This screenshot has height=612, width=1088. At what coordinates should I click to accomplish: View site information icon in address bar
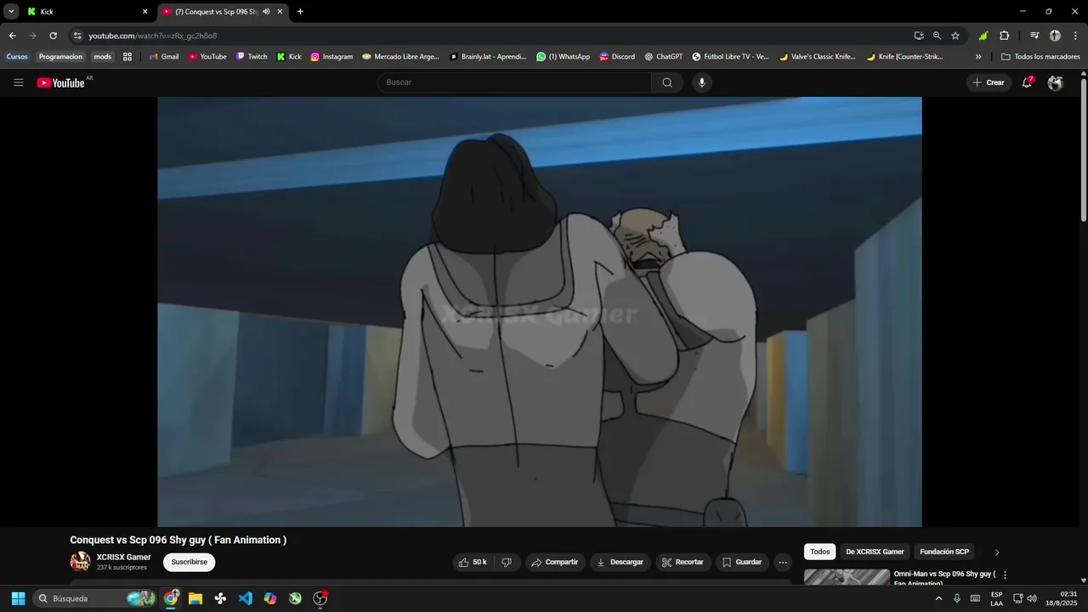point(77,36)
